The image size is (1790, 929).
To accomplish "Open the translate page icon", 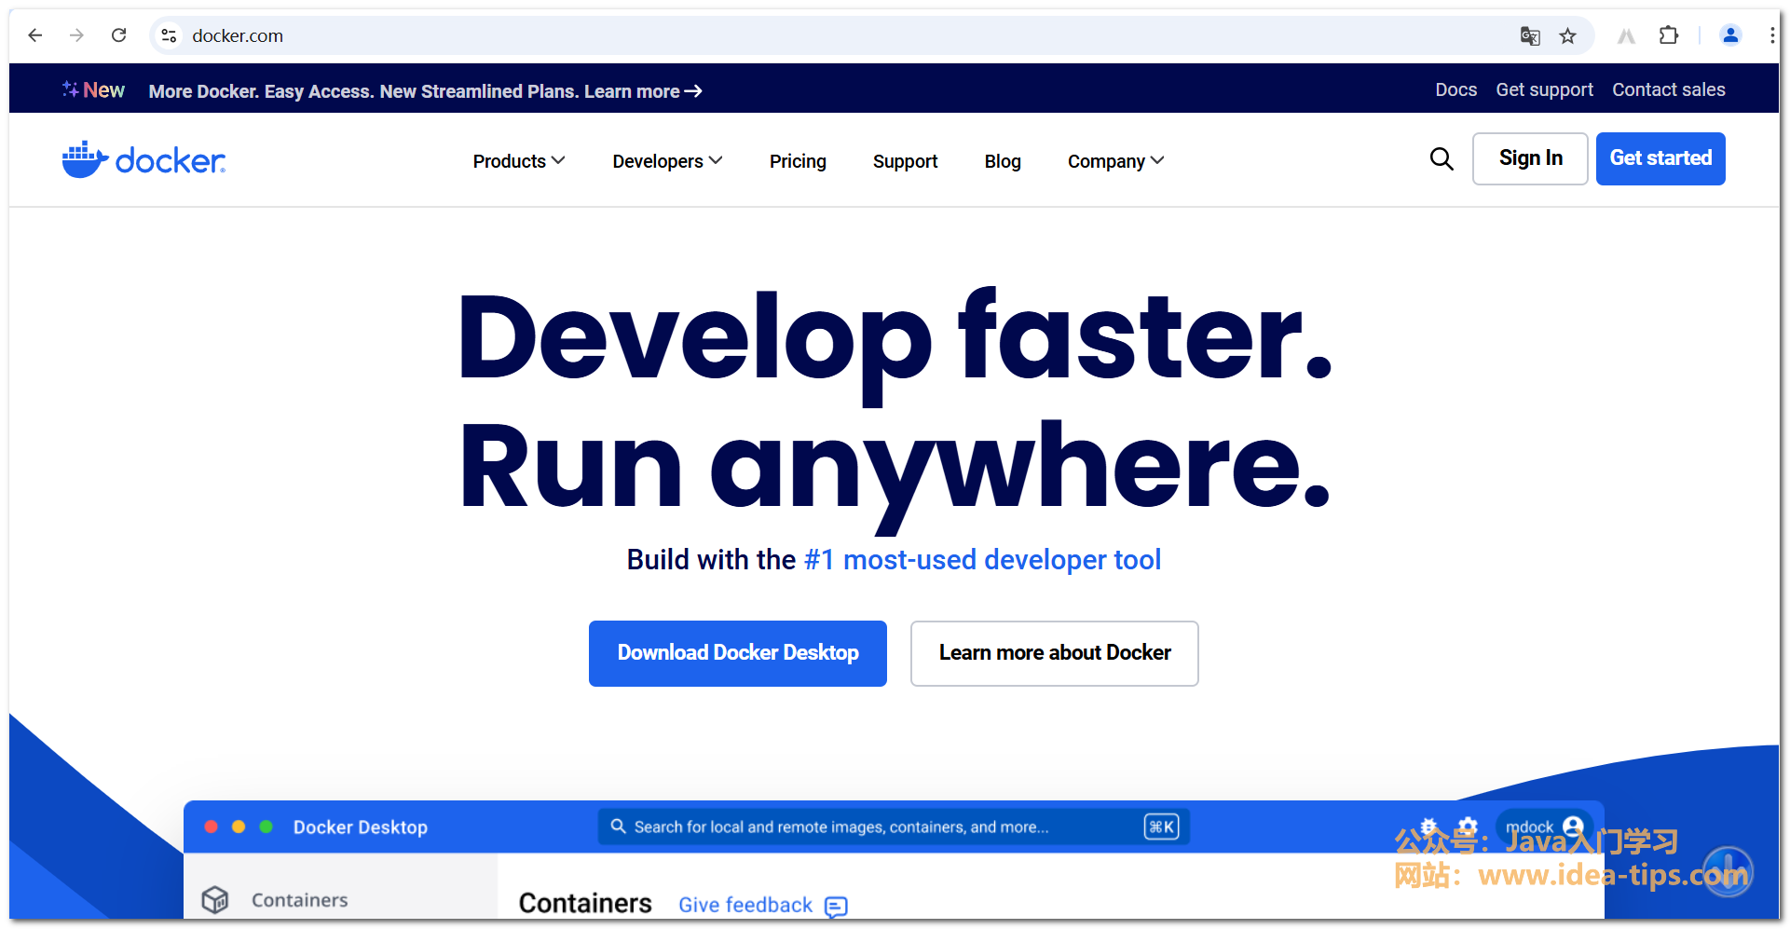I will tap(1530, 35).
